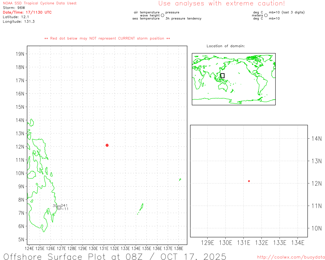The height and width of the screenshot is (260, 325).
Task: Click the station model legend circle near wave height
Action: pos(162,15)
